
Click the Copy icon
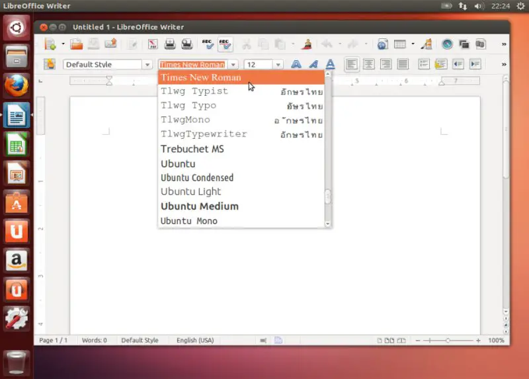point(263,44)
